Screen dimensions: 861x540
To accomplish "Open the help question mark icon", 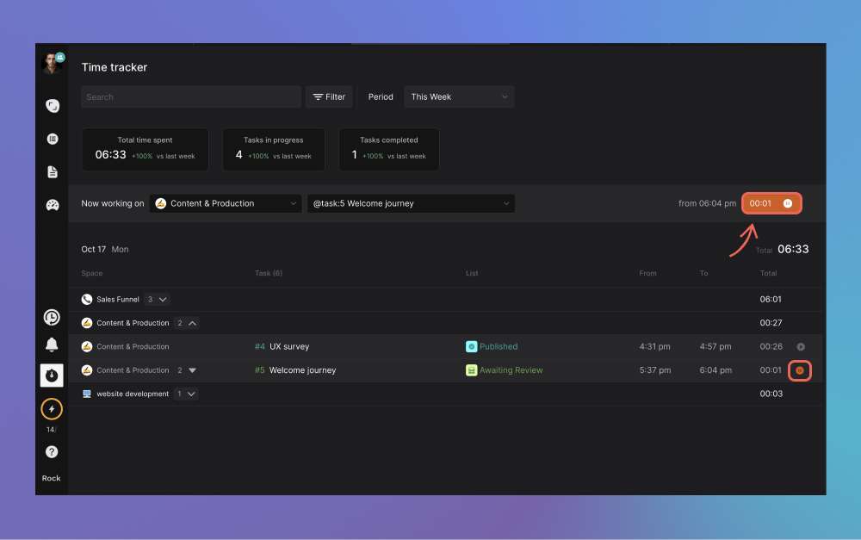I will (52, 451).
